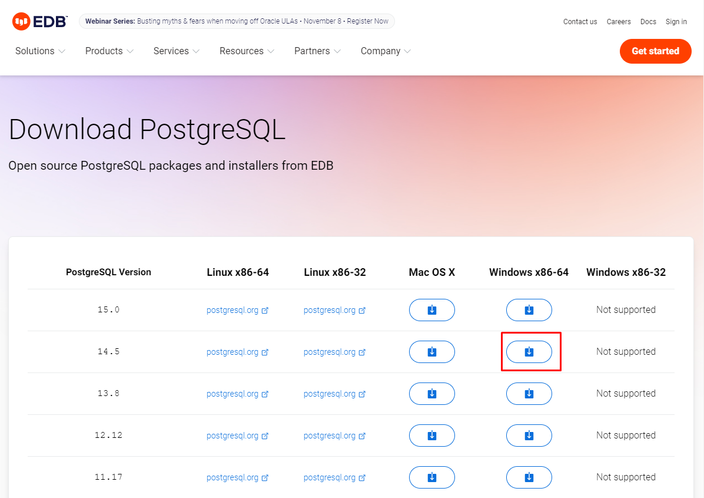The image size is (704, 498).
Task: Open postgresql.org link for 14.5 Linux x86-32
Action: [334, 352]
